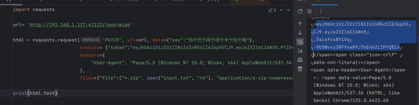Click the stop process square icon
The height and width of the screenshot is (105, 419).
point(310,11)
